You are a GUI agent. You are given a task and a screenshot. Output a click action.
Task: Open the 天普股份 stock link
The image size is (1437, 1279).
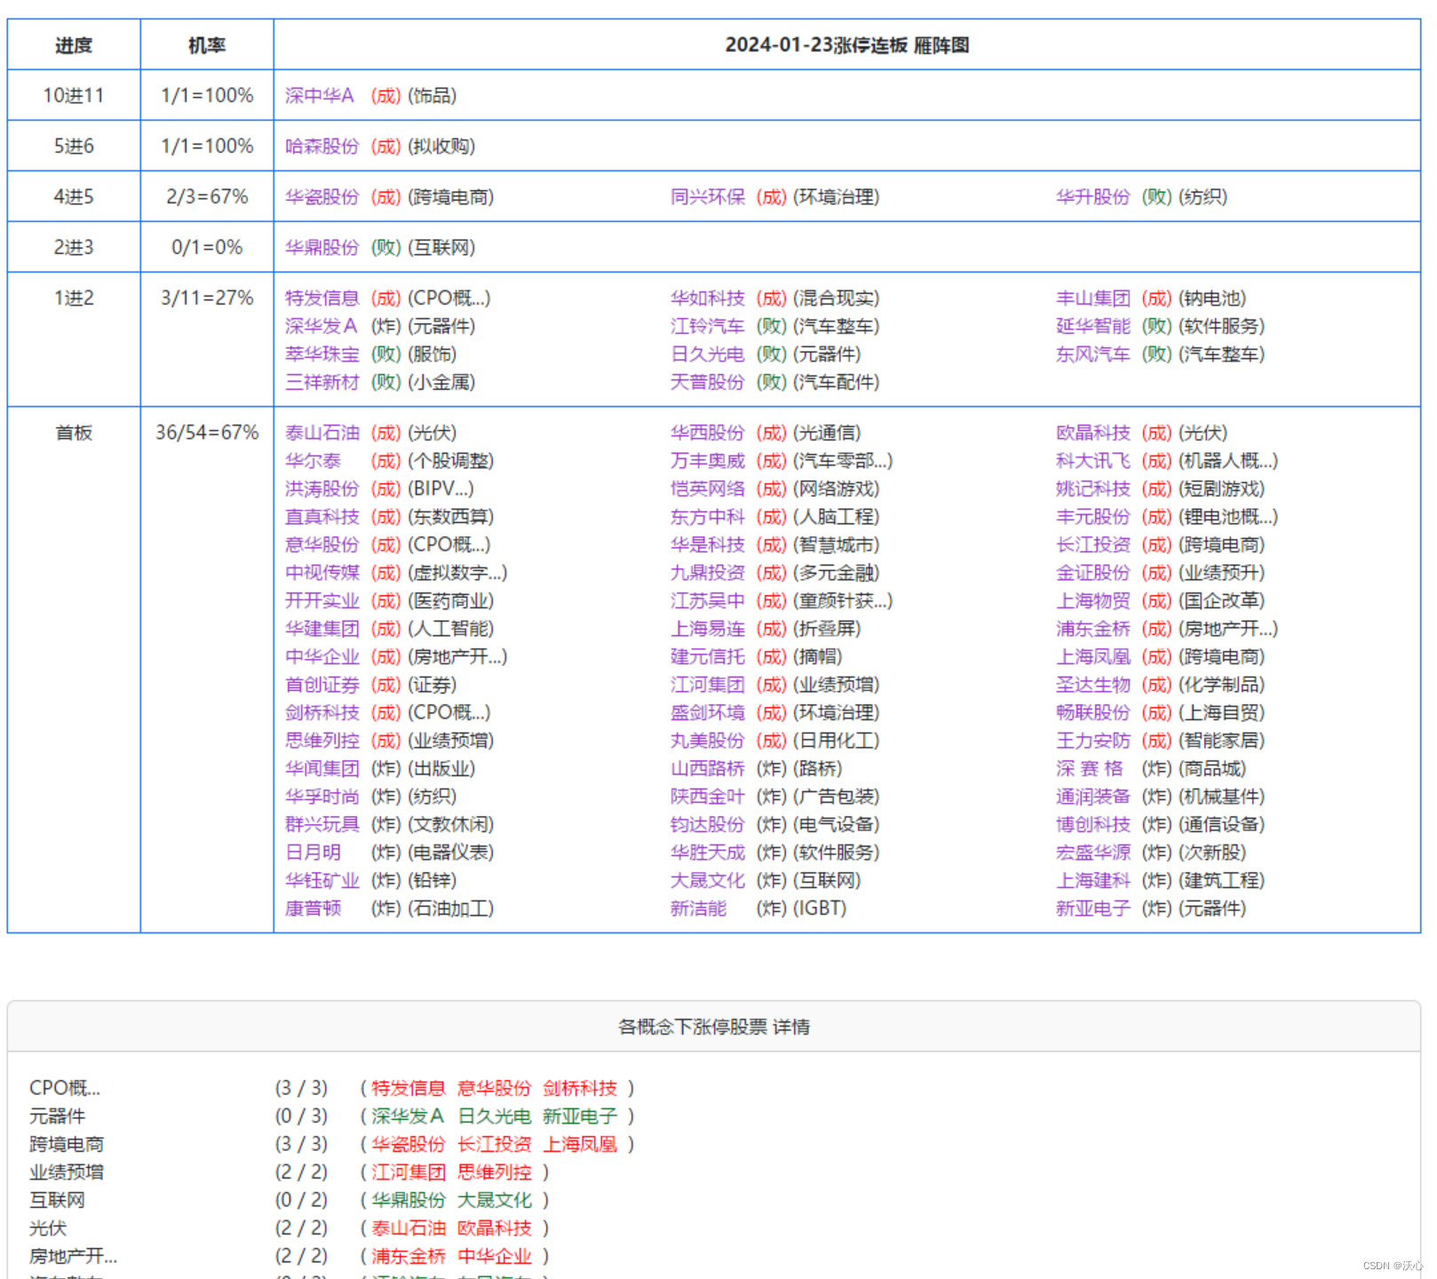point(708,382)
